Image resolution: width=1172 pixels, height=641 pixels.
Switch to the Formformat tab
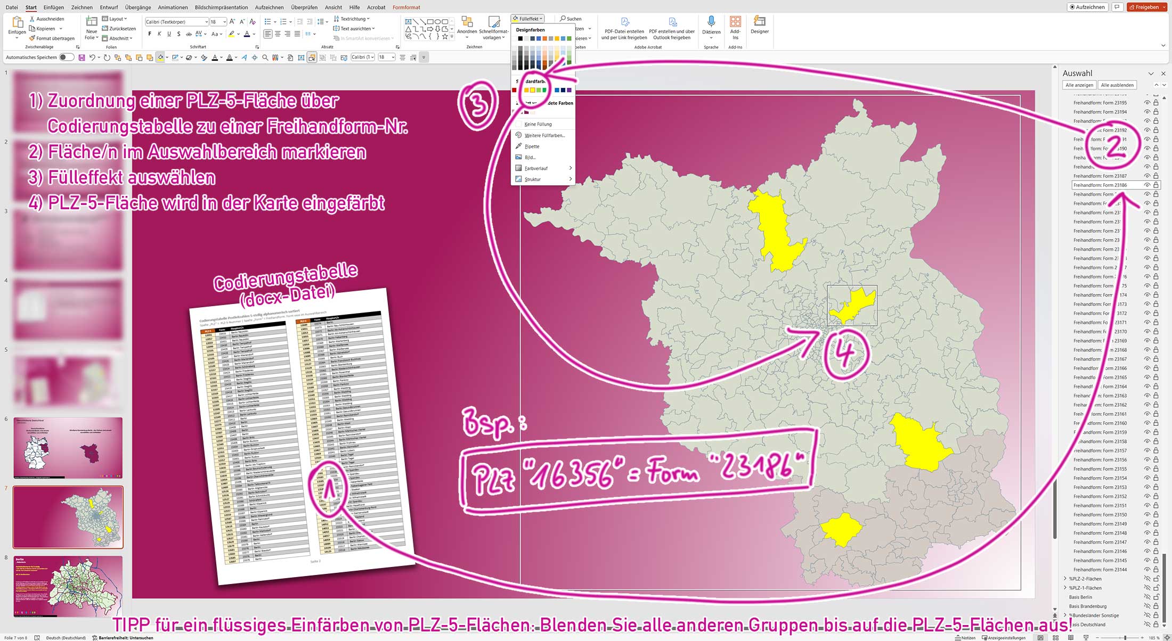pos(406,7)
